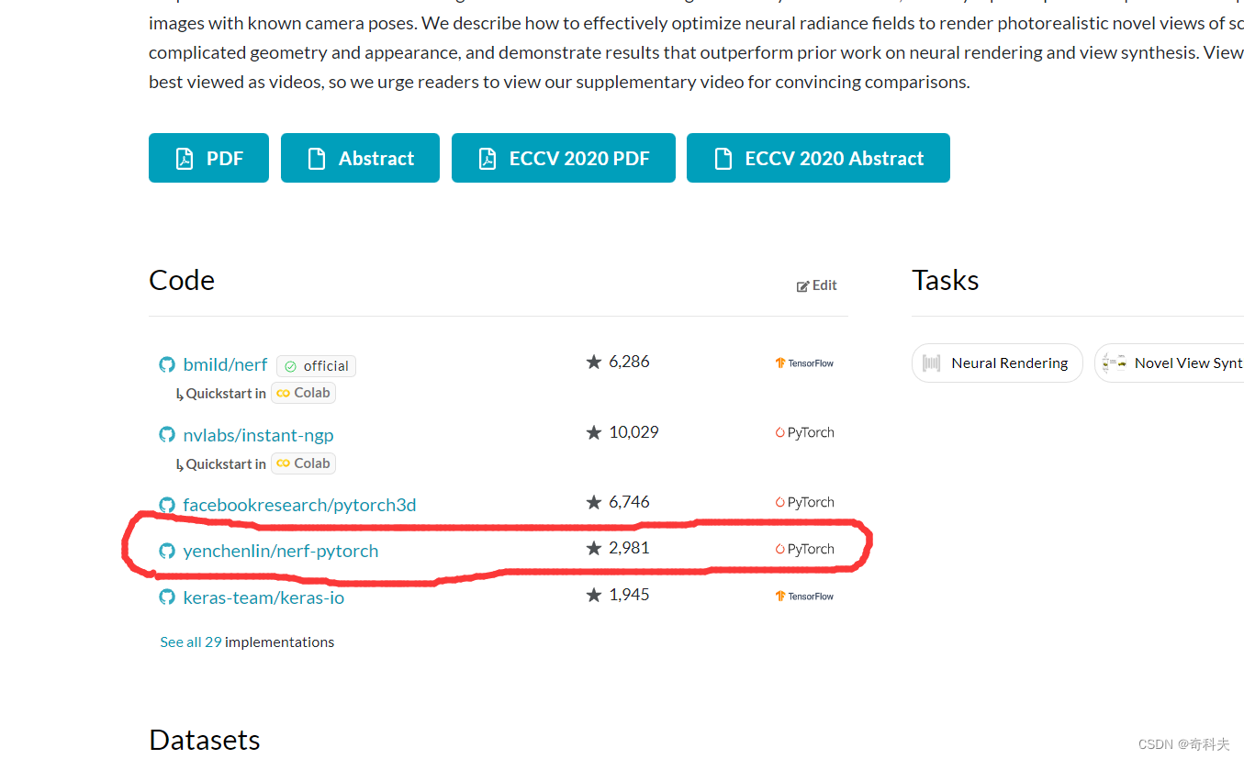Viewport: 1244px width, 759px height.
Task: Click the Edit link beside Code
Action: coord(817,285)
